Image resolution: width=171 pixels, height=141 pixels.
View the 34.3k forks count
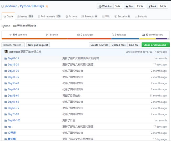163,6
